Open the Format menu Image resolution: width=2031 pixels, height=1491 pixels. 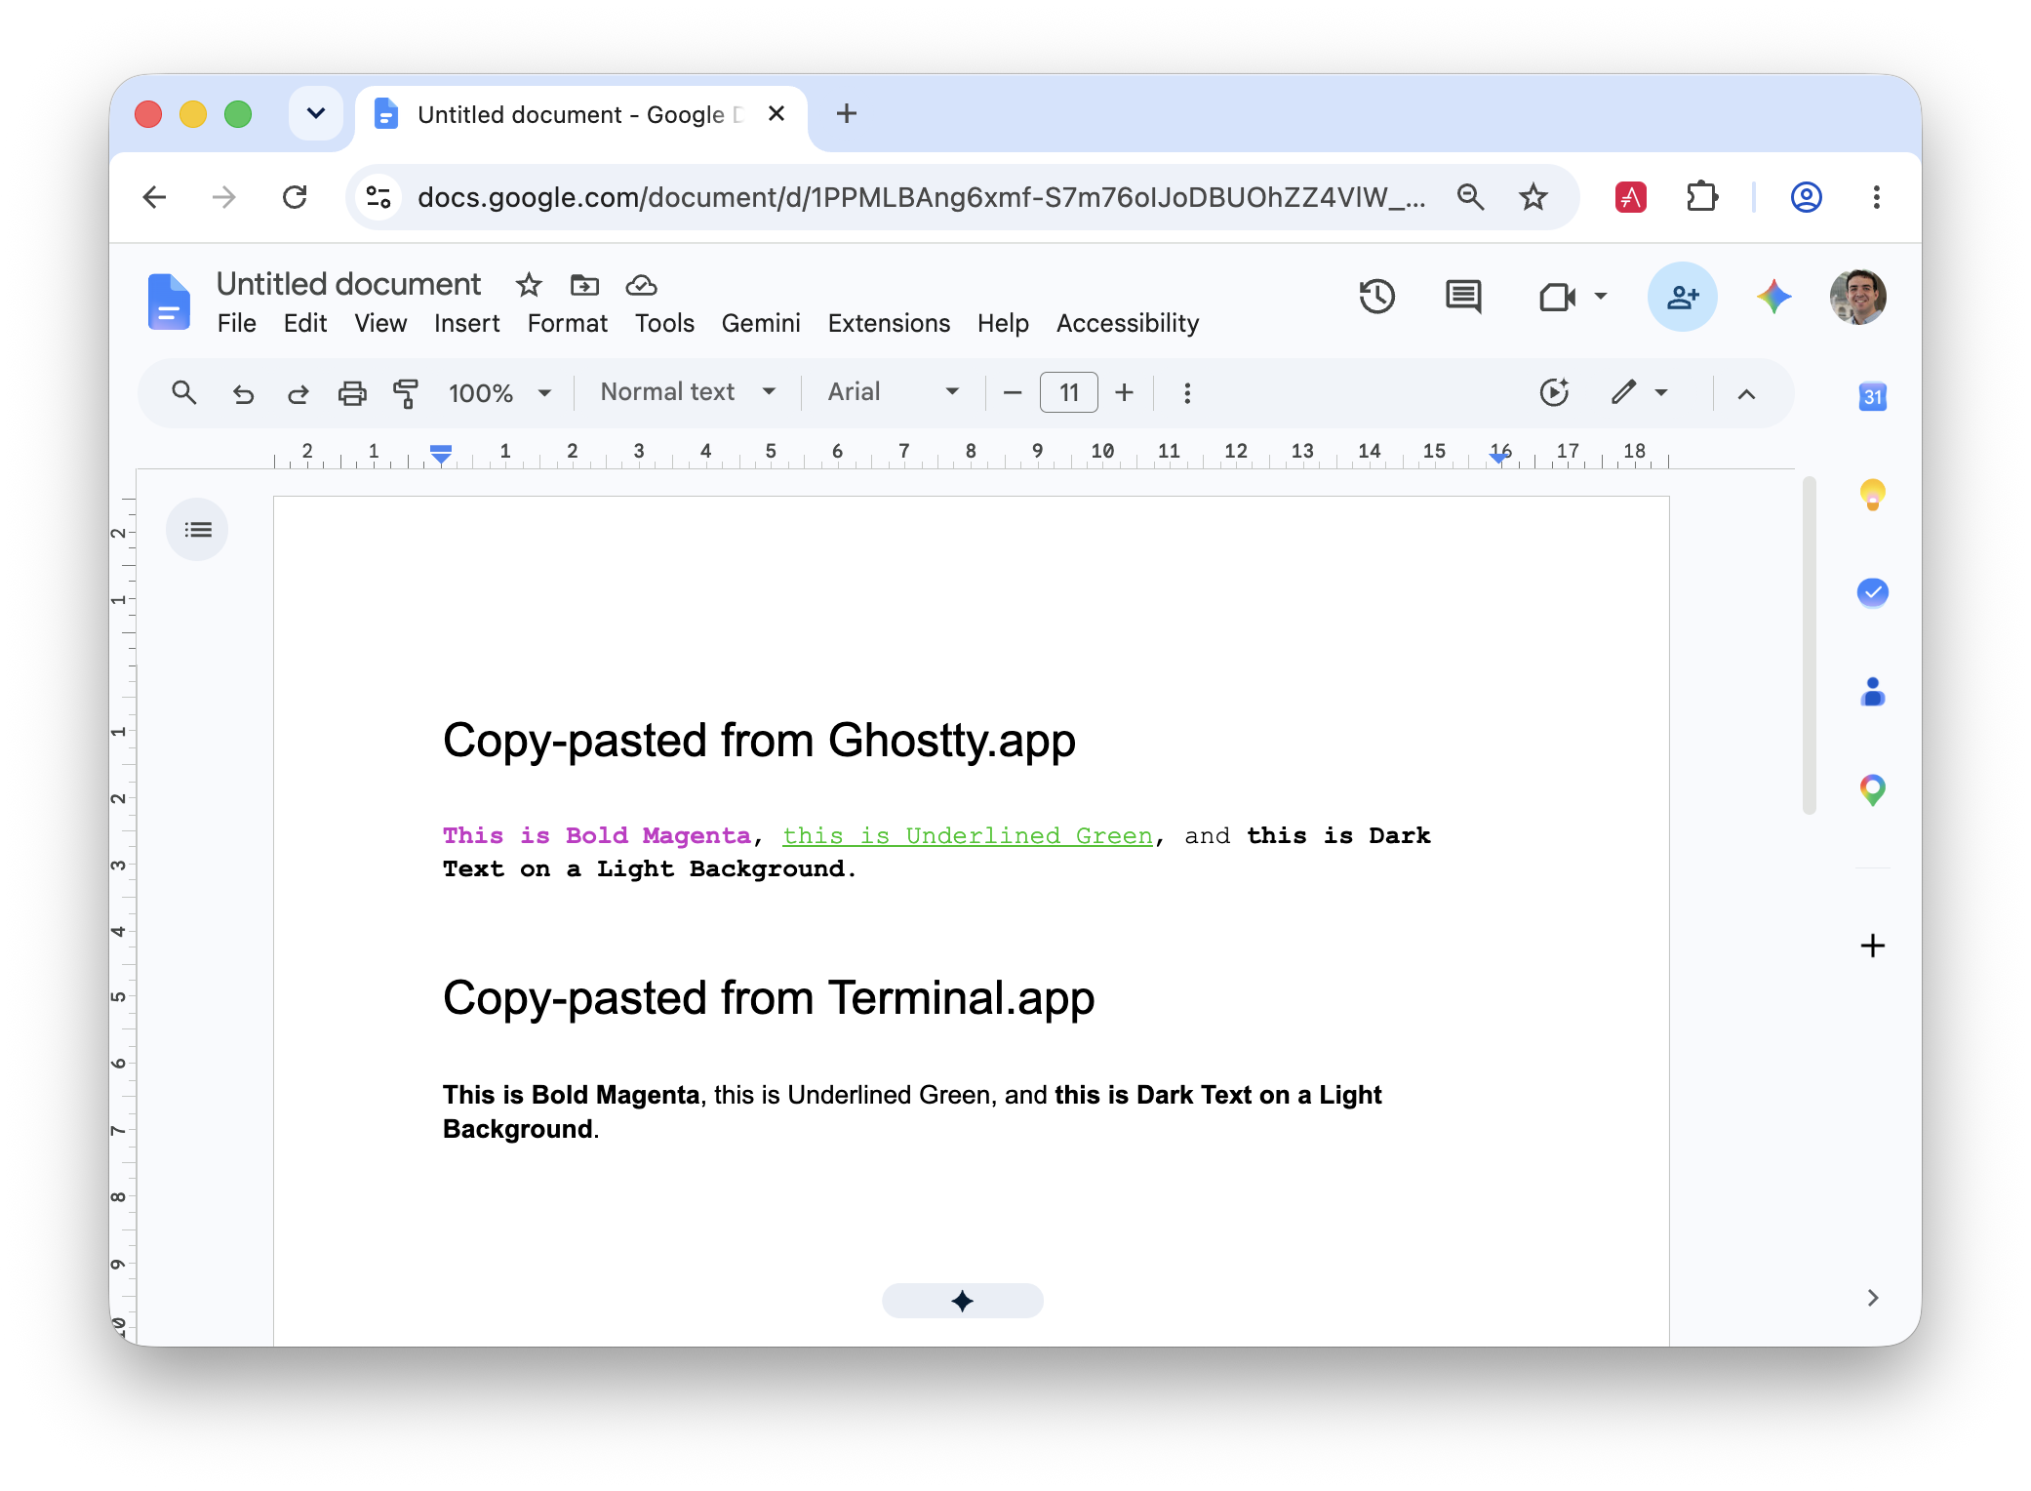567,323
